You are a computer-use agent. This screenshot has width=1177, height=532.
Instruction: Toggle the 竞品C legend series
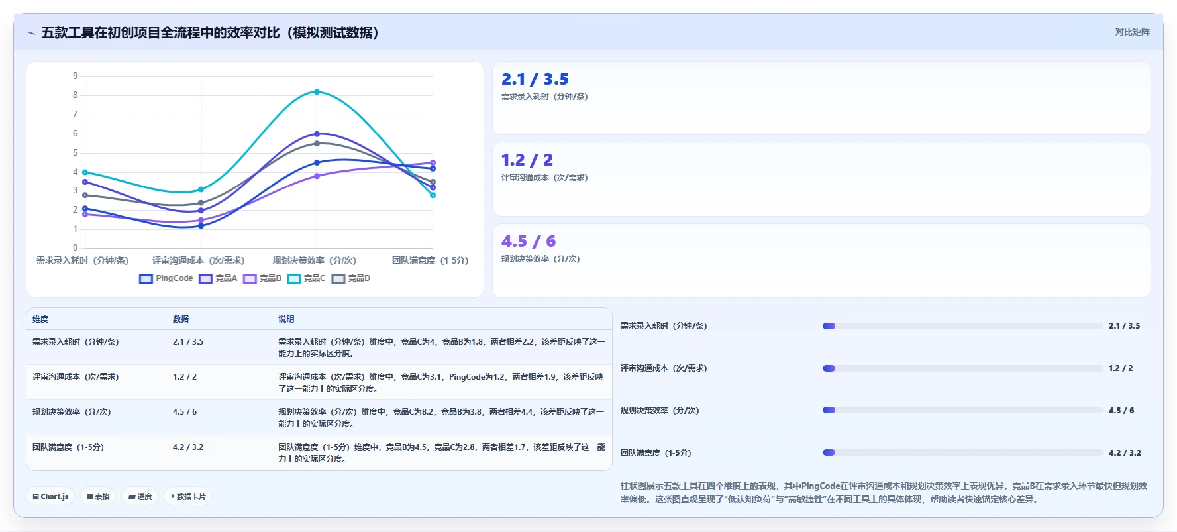[307, 278]
